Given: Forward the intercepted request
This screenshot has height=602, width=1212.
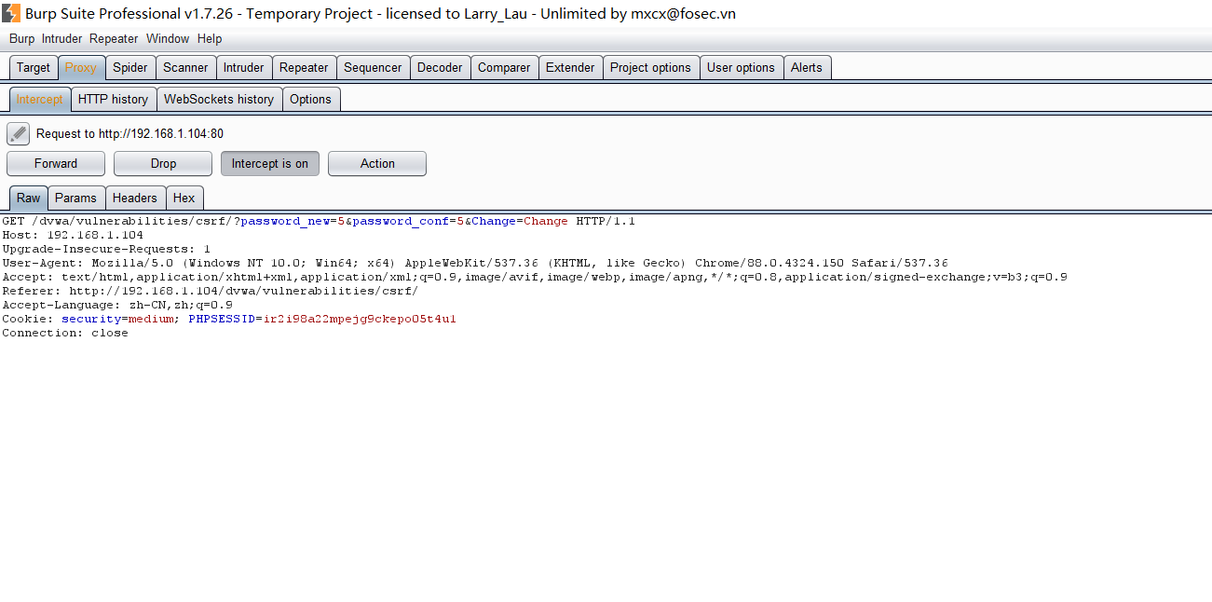Looking at the screenshot, I should coord(56,164).
